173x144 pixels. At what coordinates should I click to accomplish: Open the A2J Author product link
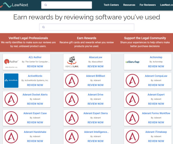[x=35, y=57]
